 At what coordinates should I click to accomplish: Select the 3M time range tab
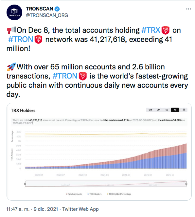(x=158, y=110)
